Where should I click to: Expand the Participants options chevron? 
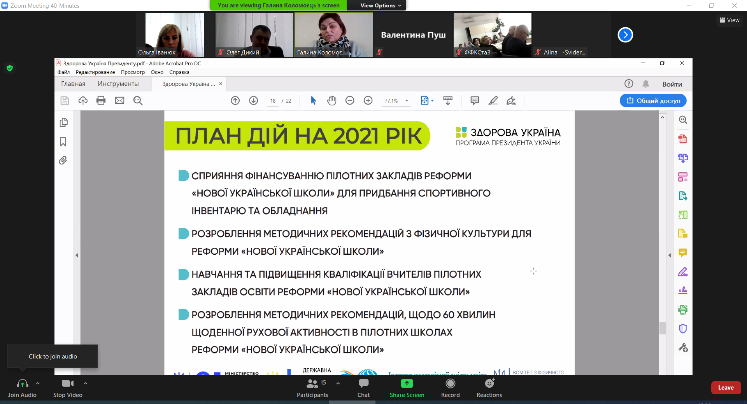coord(338,383)
